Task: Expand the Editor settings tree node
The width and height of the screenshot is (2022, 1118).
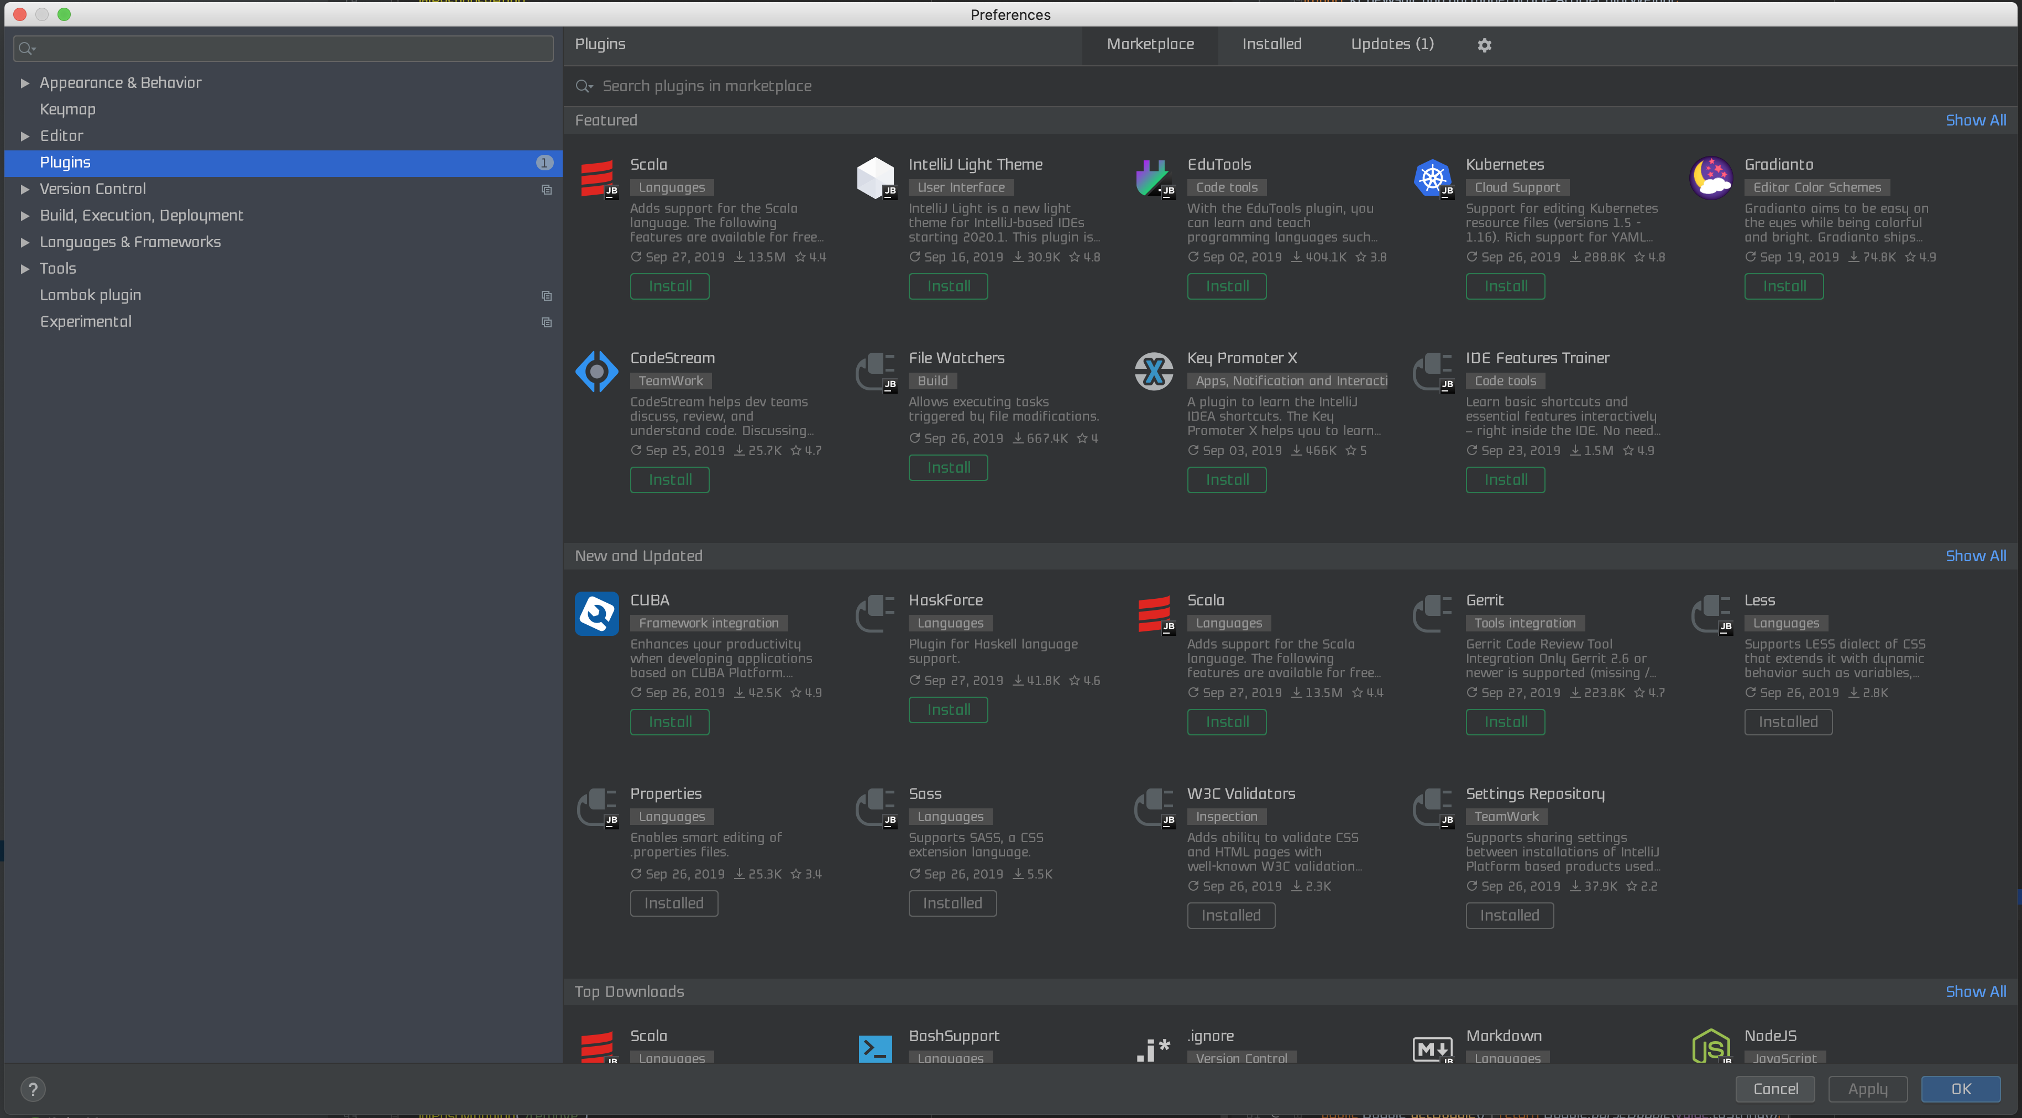Action: click(x=25, y=136)
